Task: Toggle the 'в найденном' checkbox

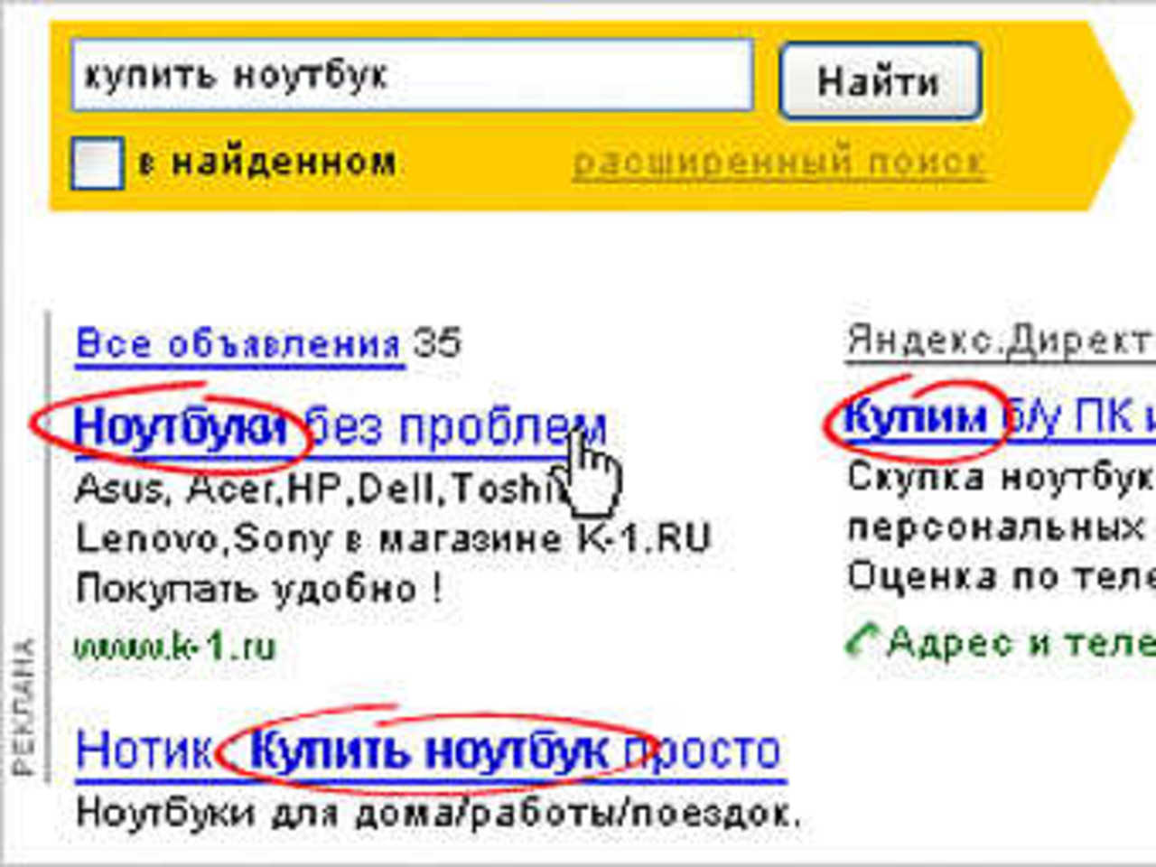Action: [x=97, y=163]
